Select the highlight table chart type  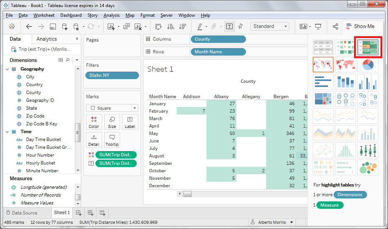pyautogui.click(x=368, y=47)
